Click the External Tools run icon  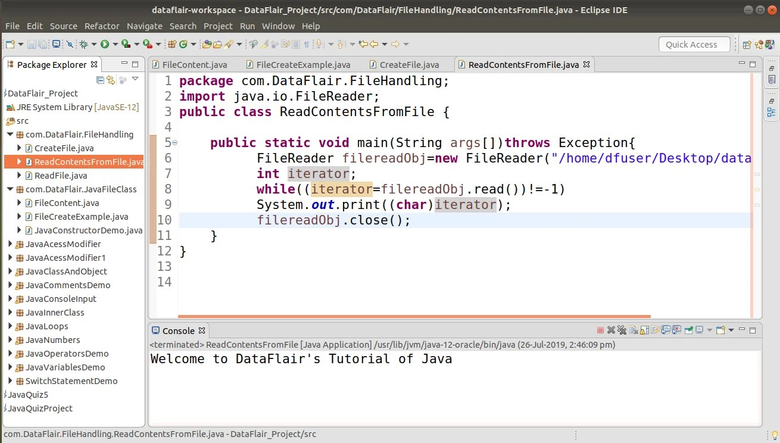147,44
